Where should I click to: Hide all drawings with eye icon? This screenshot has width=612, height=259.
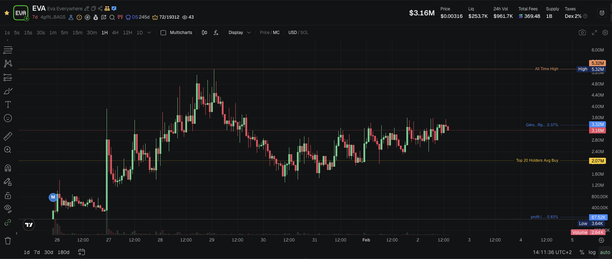coord(8,208)
